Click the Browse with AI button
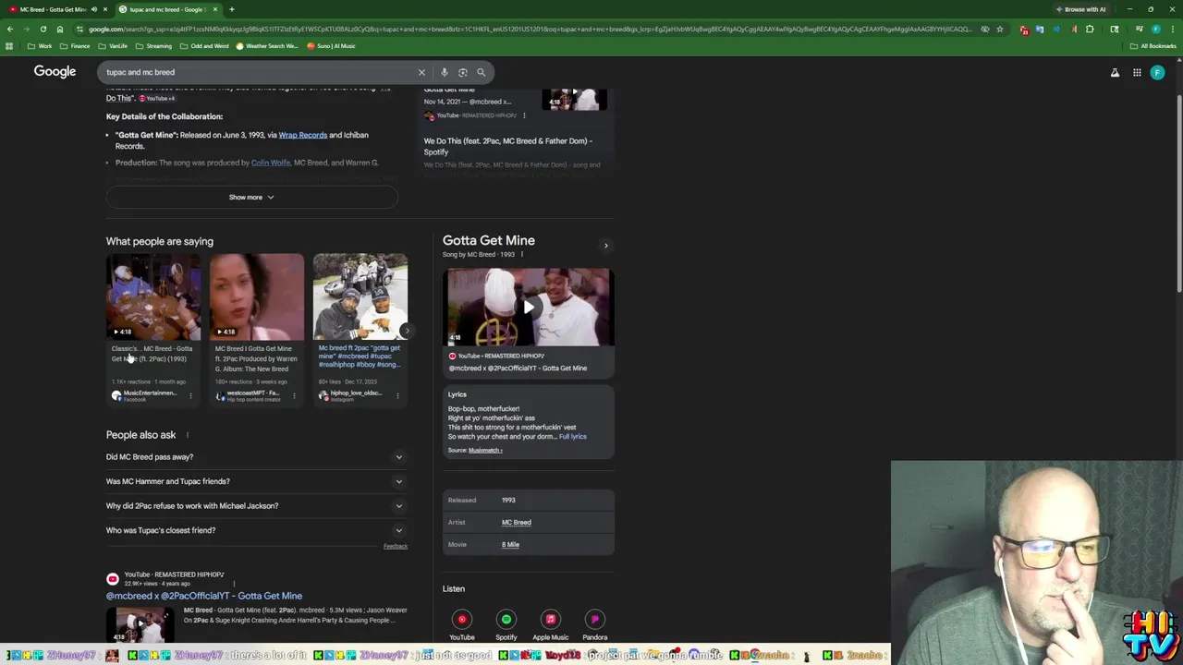This screenshot has height=665, width=1183. coord(1081,9)
